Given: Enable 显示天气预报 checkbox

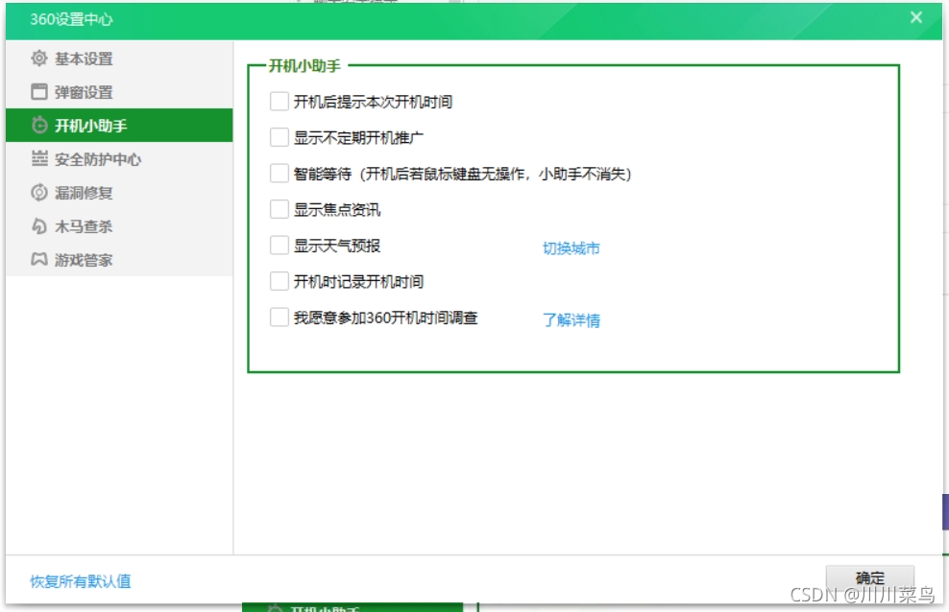Looking at the screenshot, I should click(279, 246).
